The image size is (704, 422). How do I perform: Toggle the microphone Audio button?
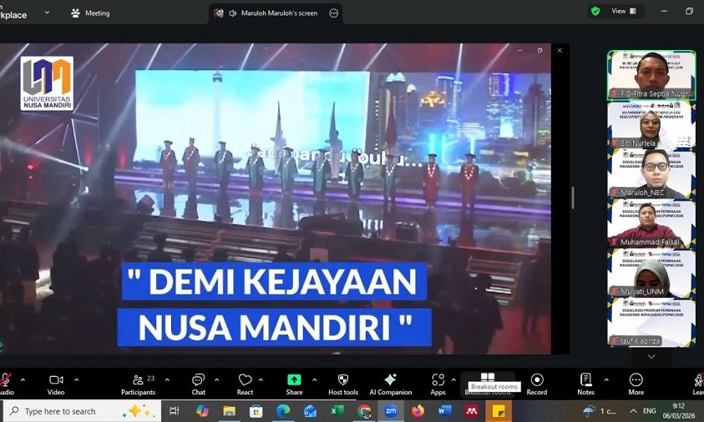pyautogui.click(x=5, y=384)
